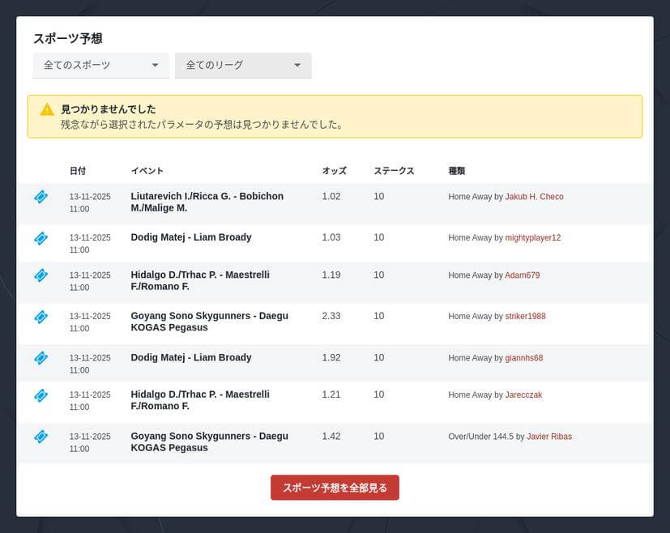Click the ticket icon beside the Over/Under 144.5 row
The height and width of the screenshot is (533, 670).
[41, 437]
